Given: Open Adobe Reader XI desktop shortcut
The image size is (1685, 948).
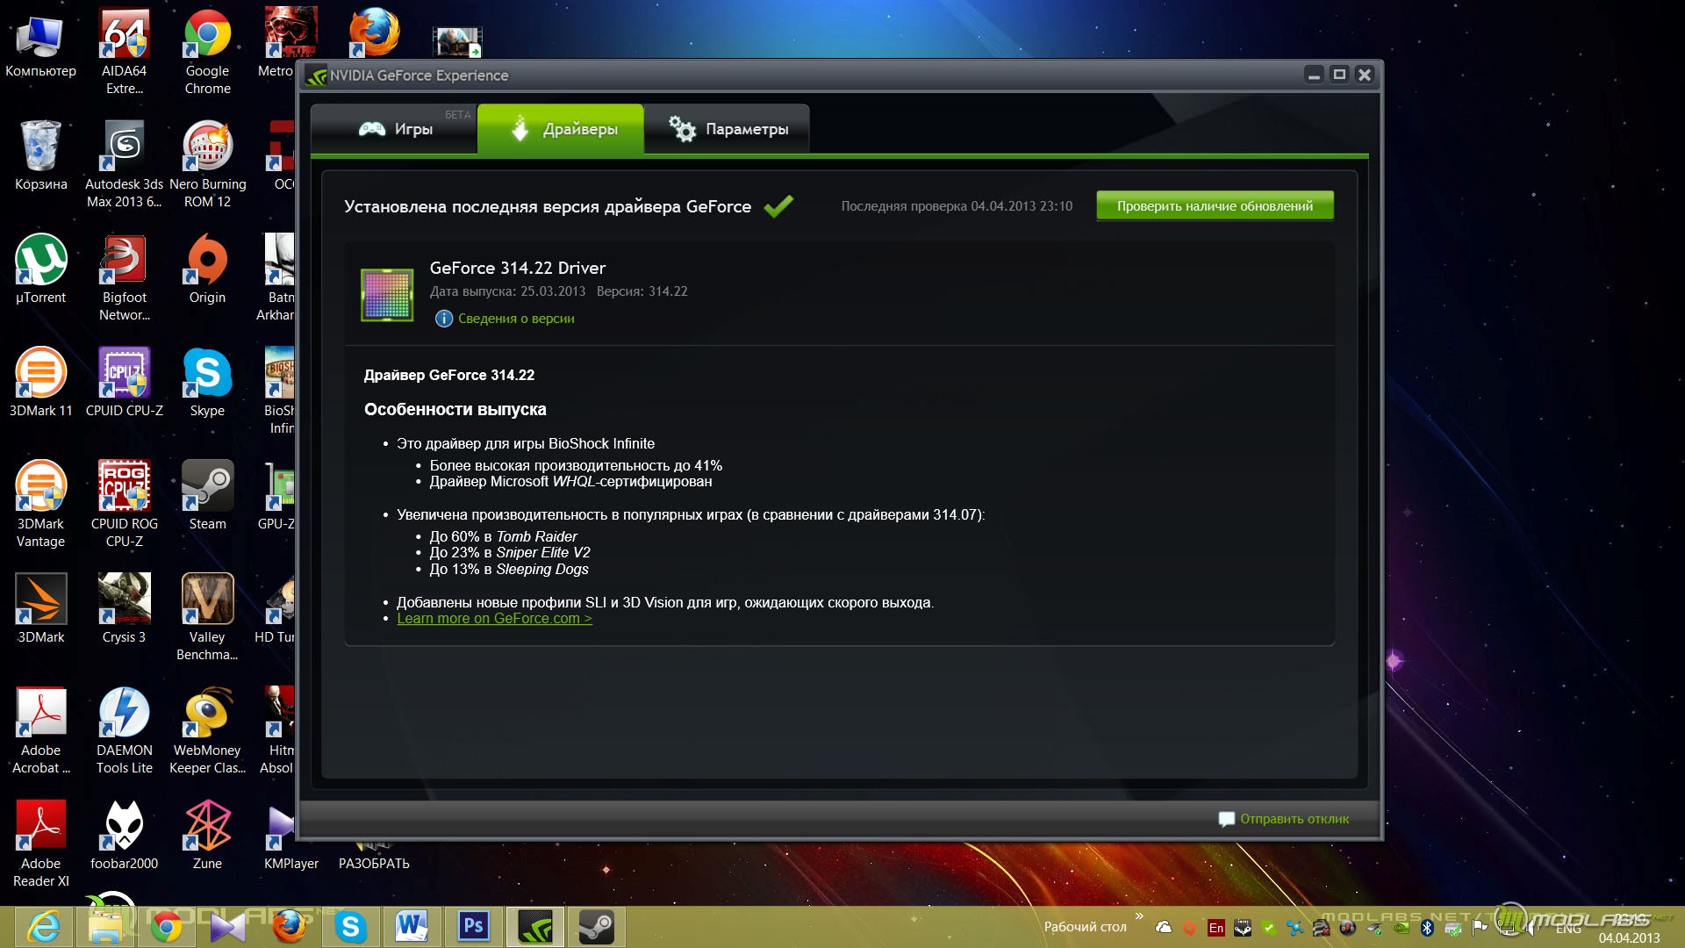Looking at the screenshot, I should tap(40, 844).
